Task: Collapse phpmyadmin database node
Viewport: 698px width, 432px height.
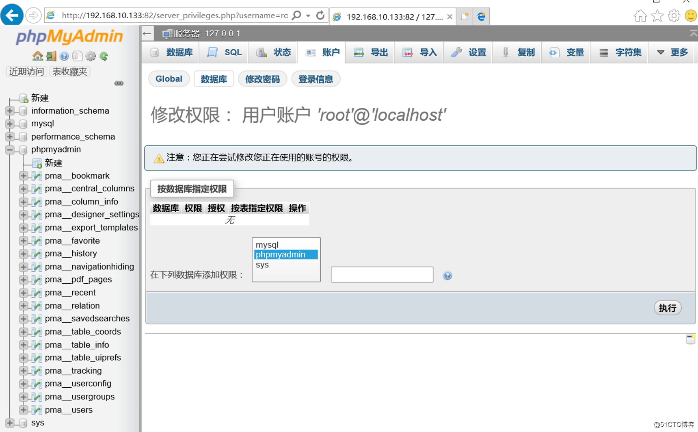Action: tap(10, 150)
